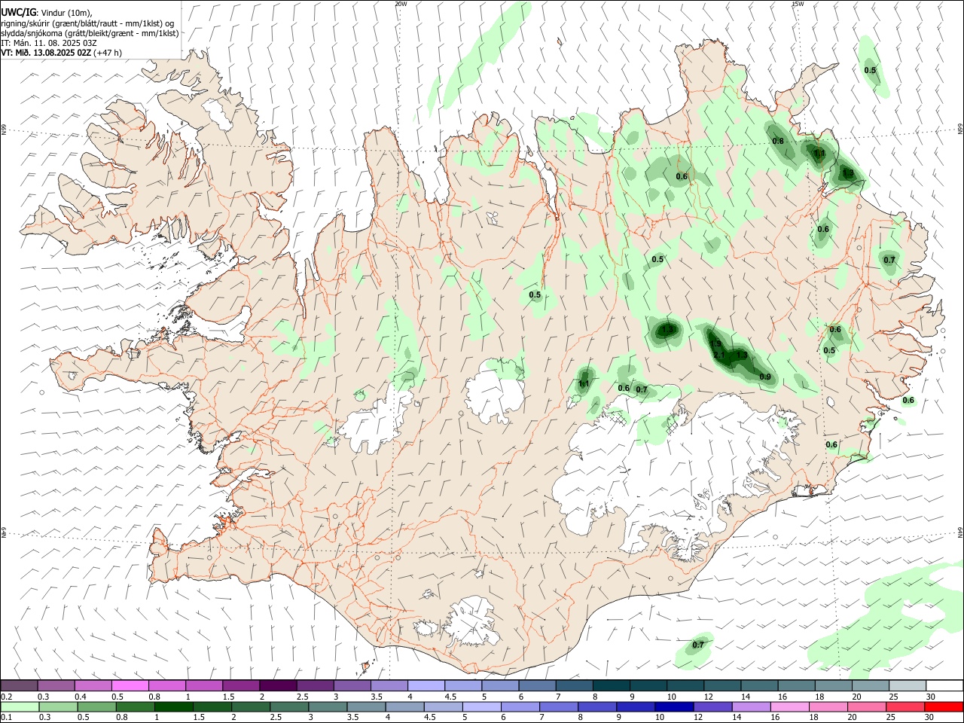Pick the lightest green 0.1 rain legend swatch
Screen dimensions: 964x723
pos(20,707)
